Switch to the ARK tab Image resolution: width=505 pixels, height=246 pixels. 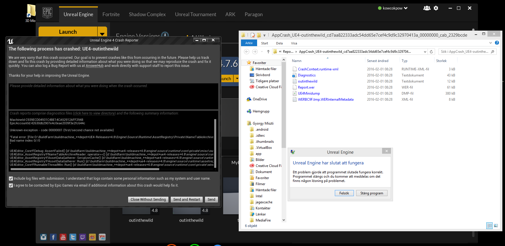tap(230, 14)
